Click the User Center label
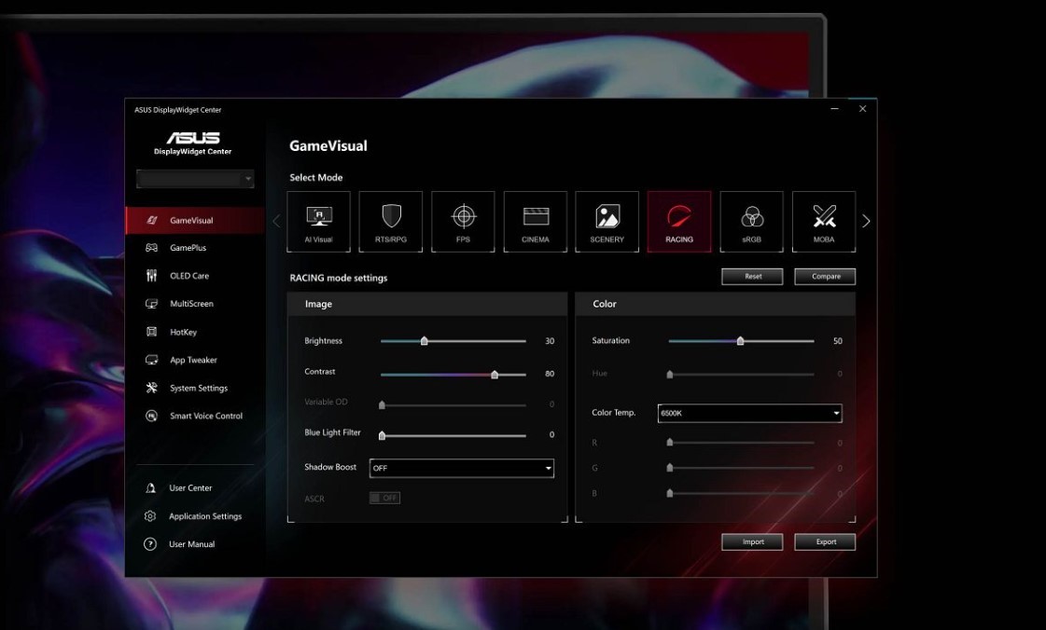1046x630 pixels. click(x=190, y=488)
